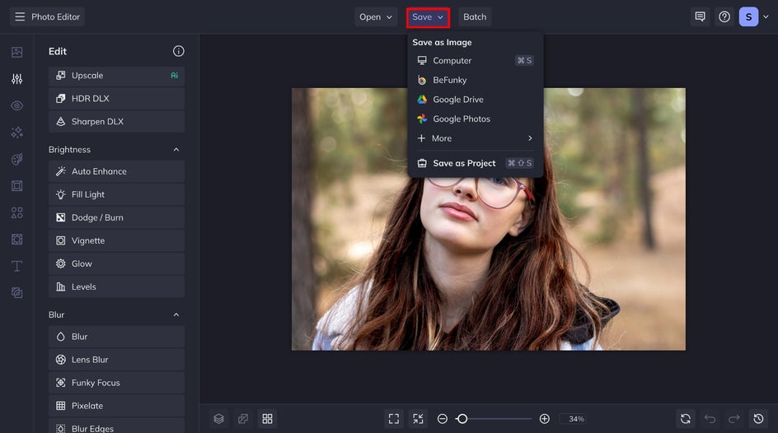This screenshot has height=433, width=778.
Task: Click the help question mark icon
Action: click(x=724, y=16)
